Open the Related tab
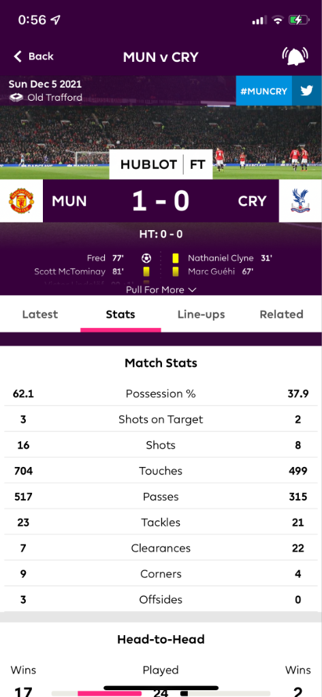The image size is (322, 697). [282, 314]
